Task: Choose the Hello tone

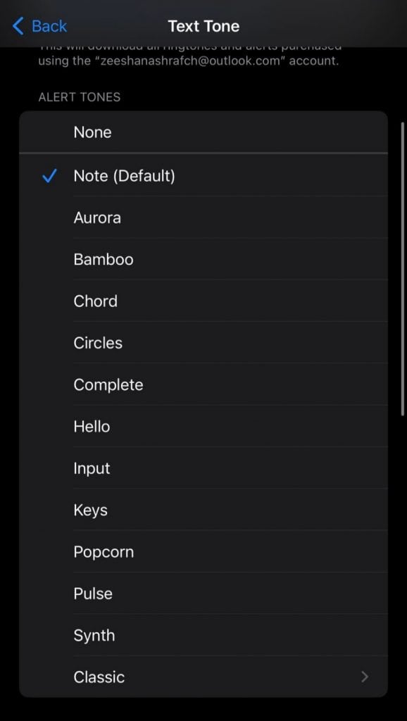Action: tap(204, 426)
